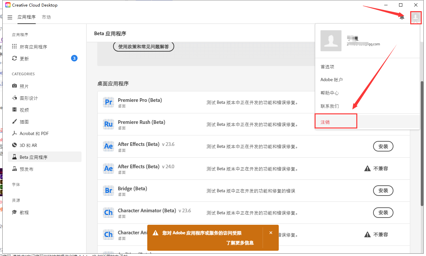Click the prerelease icon beside 预发布
Viewport: 426px width, 256px height.
14,169
